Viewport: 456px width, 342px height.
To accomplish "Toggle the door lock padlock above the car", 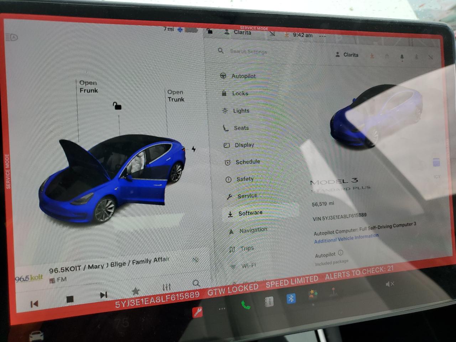I will click(x=117, y=106).
